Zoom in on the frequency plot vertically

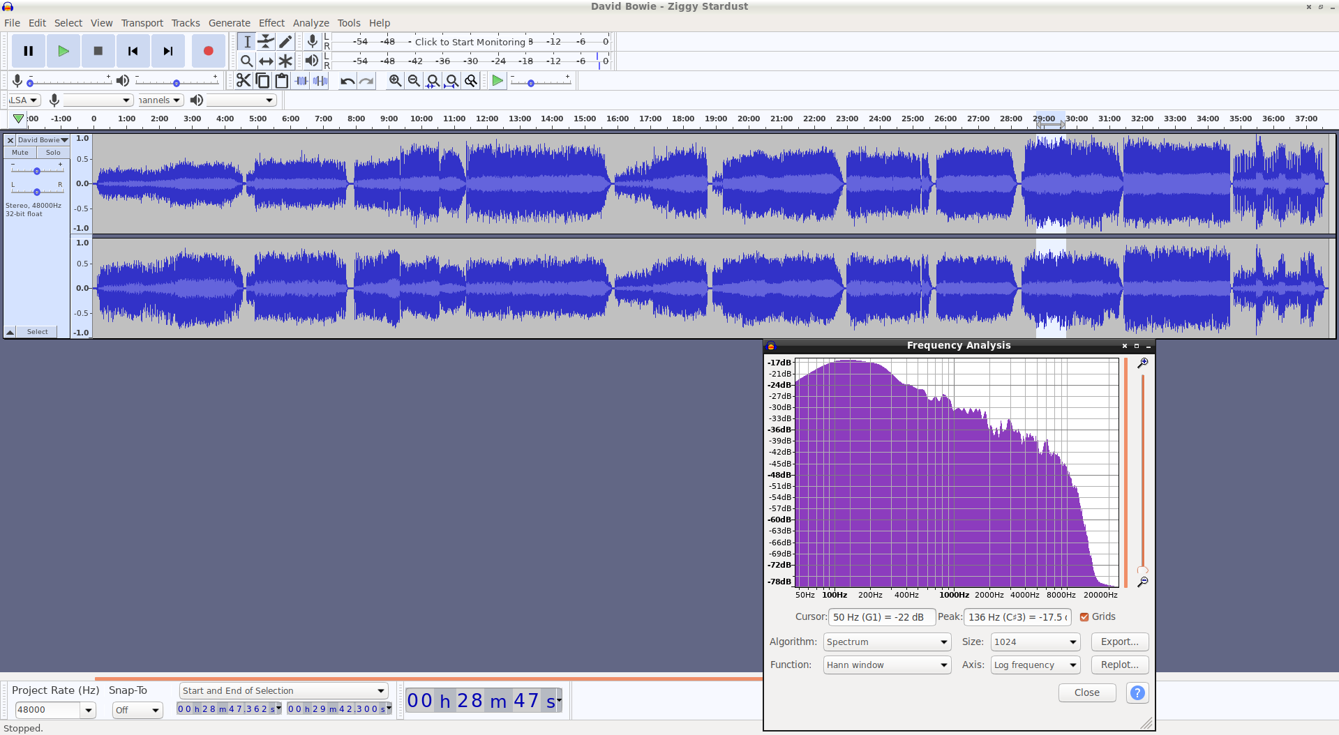1142,363
